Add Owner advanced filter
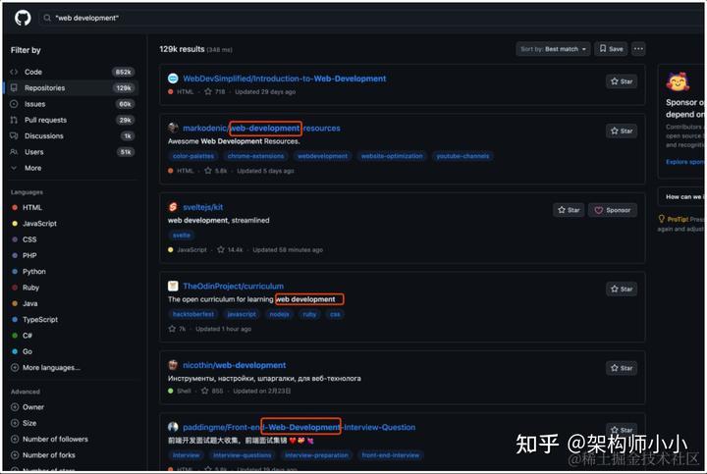707x474 pixels. pos(27,407)
